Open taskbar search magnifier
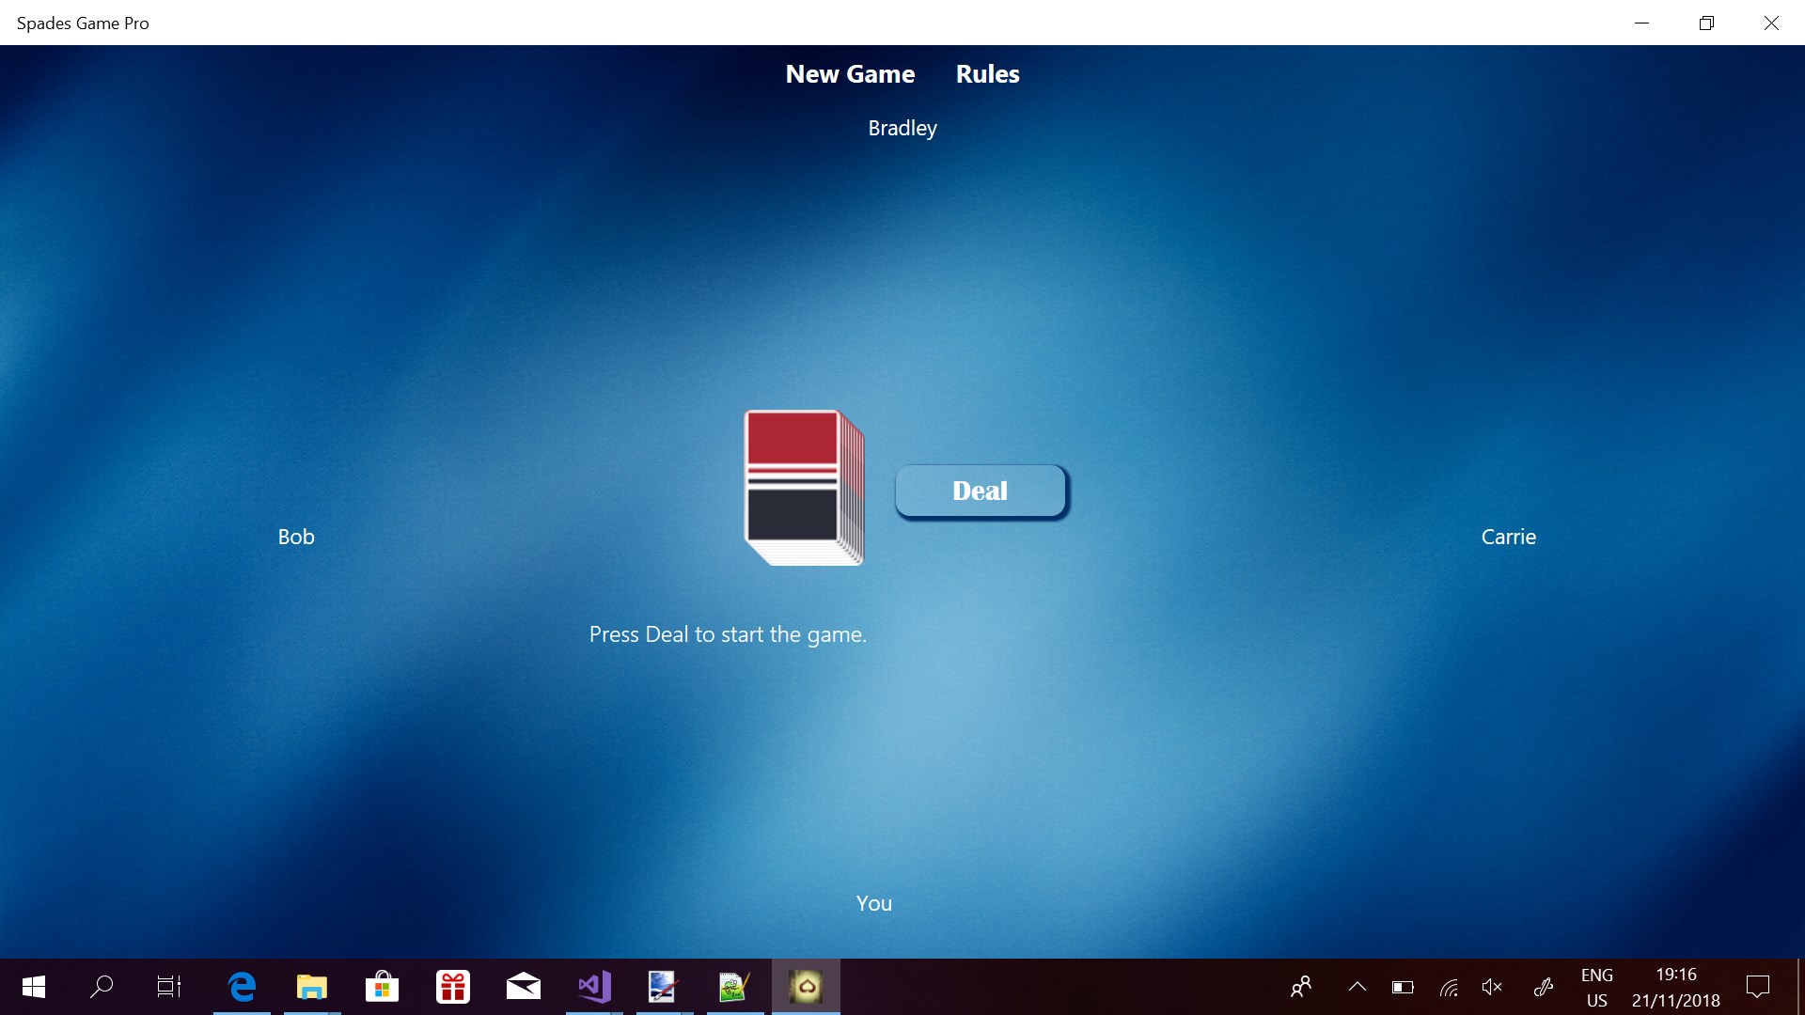The image size is (1805, 1015). click(102, 987)
